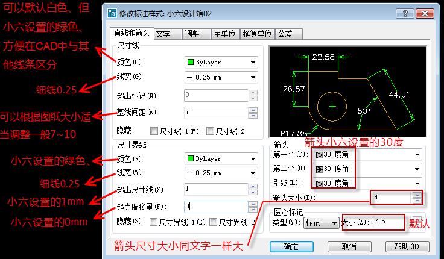Open the 主单位 tab
The height and width of the screenshot is (259, 444).
[226, 34]
